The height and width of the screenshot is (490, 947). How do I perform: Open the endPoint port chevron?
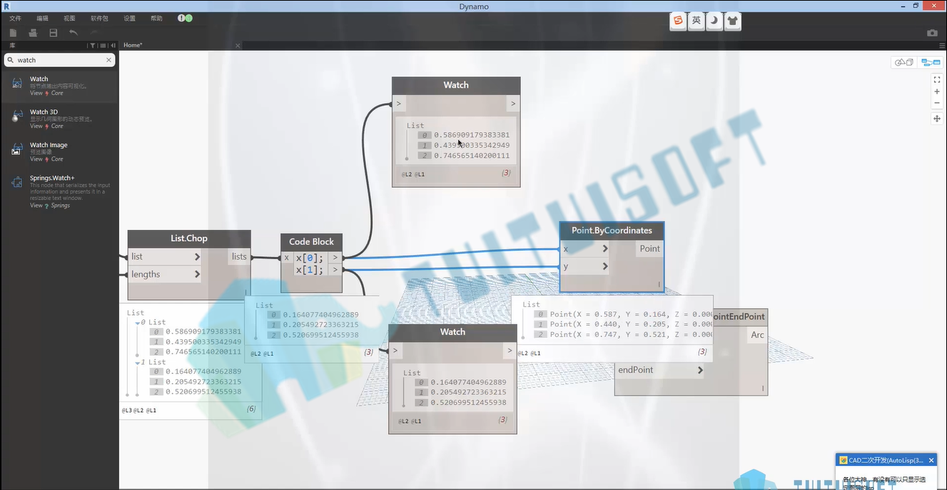700,370
